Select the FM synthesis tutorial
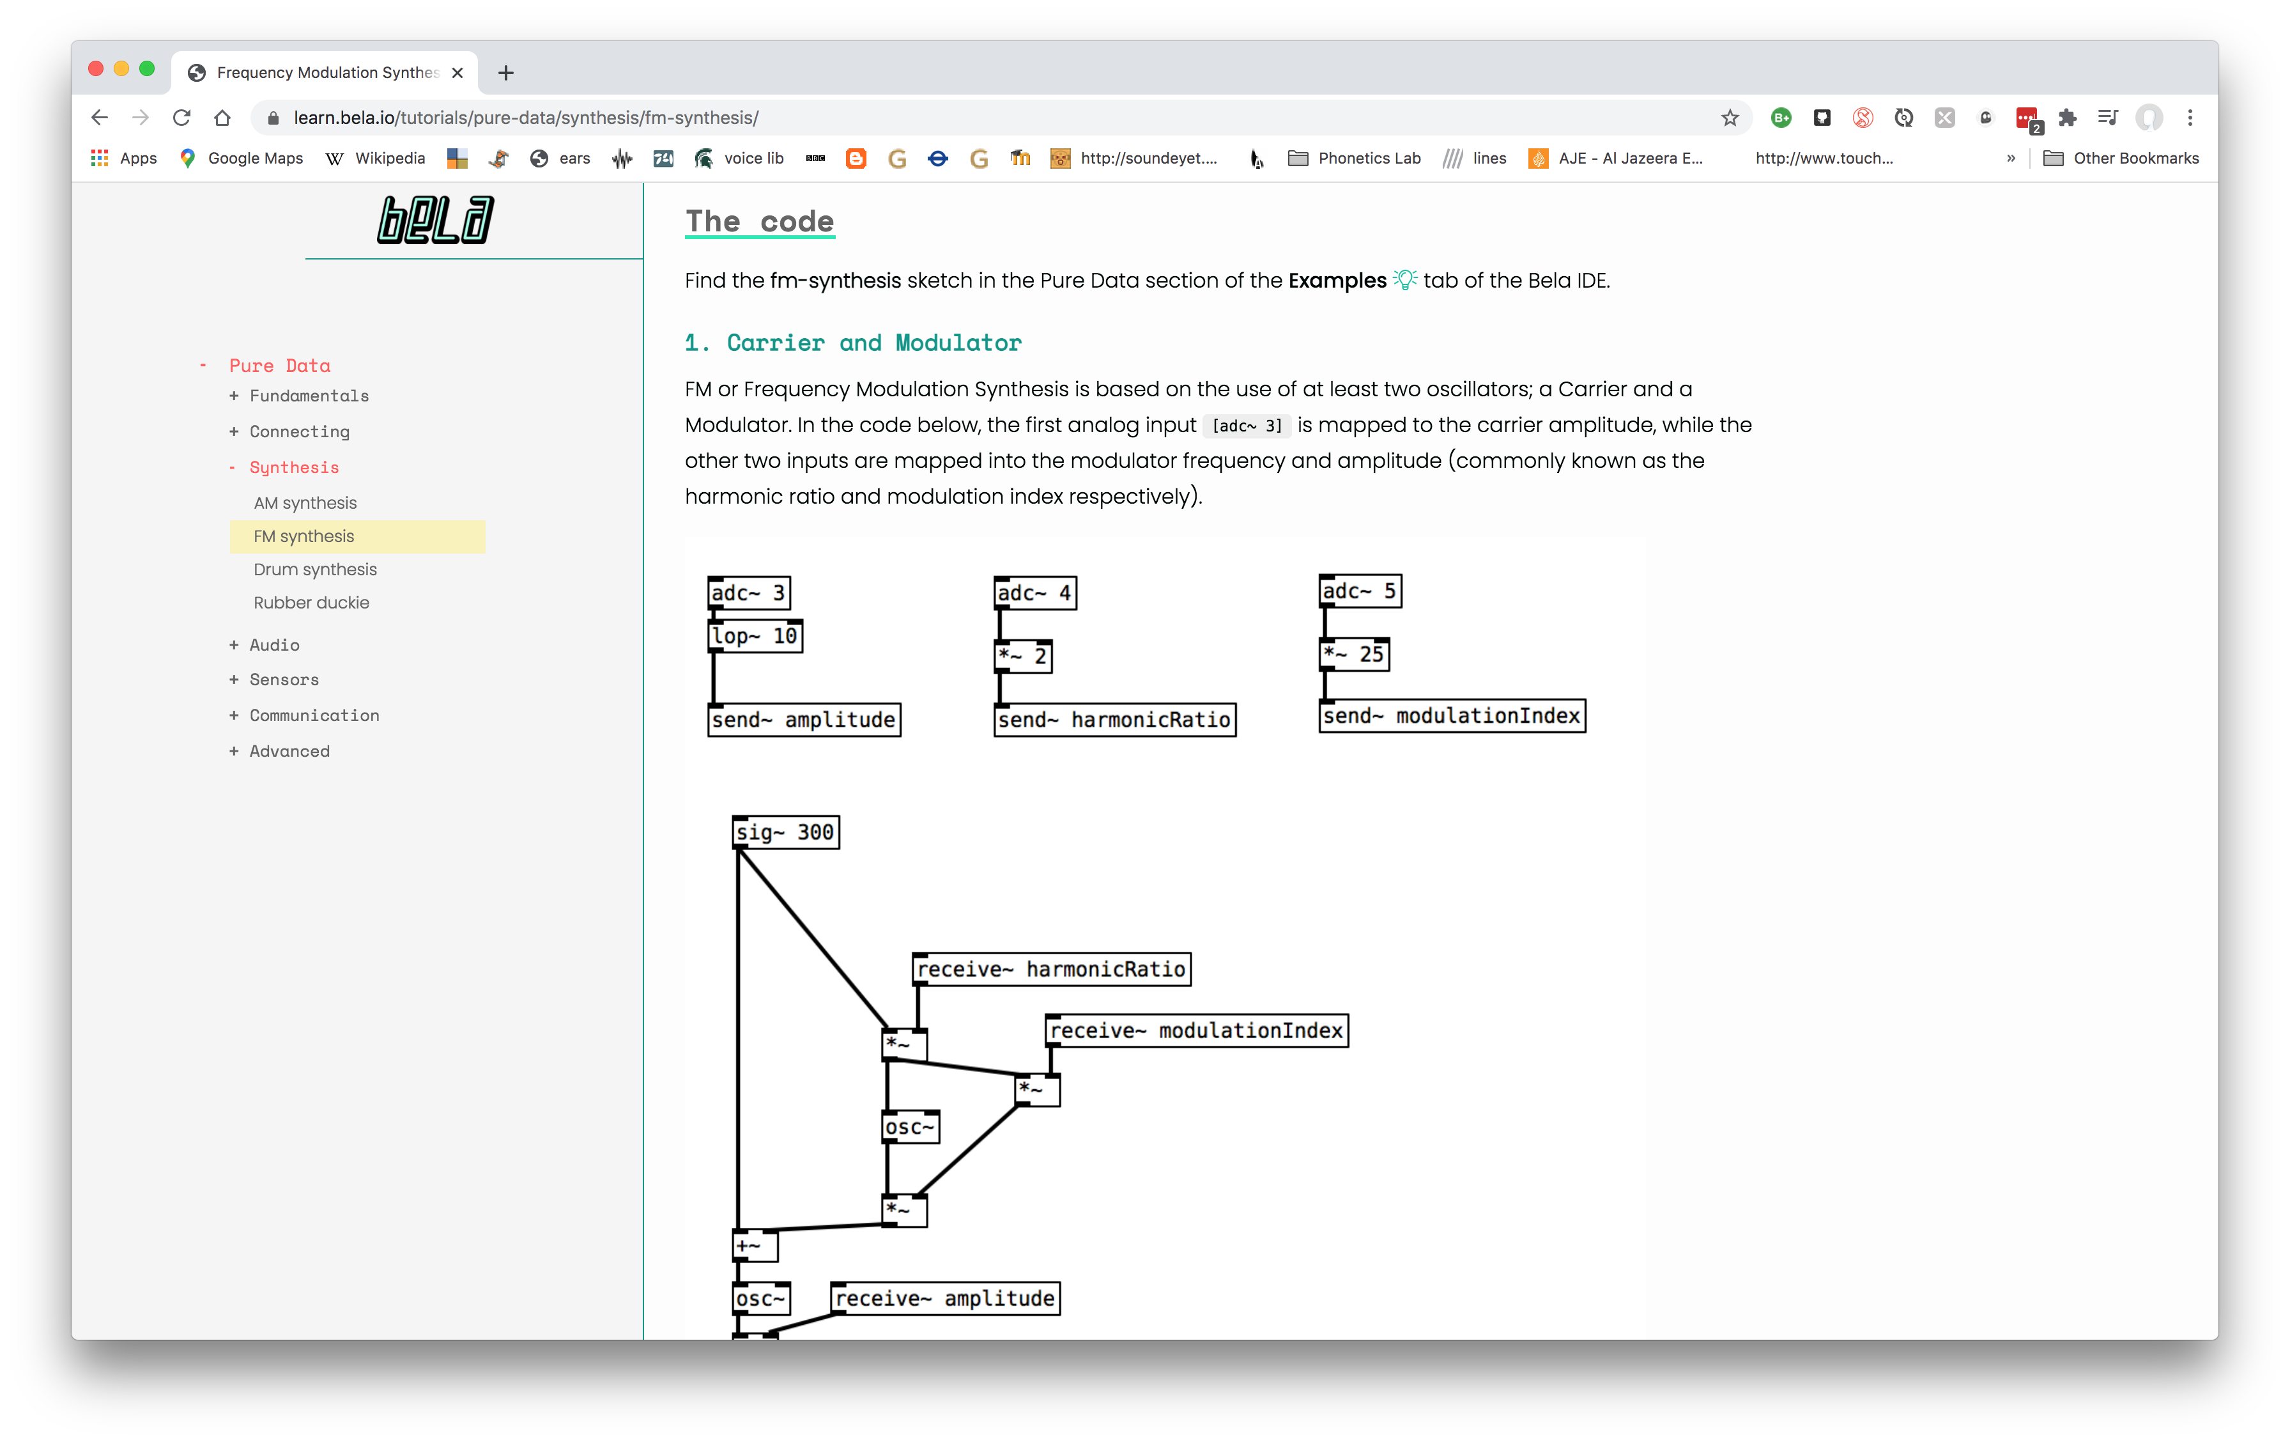 point(358,536)
